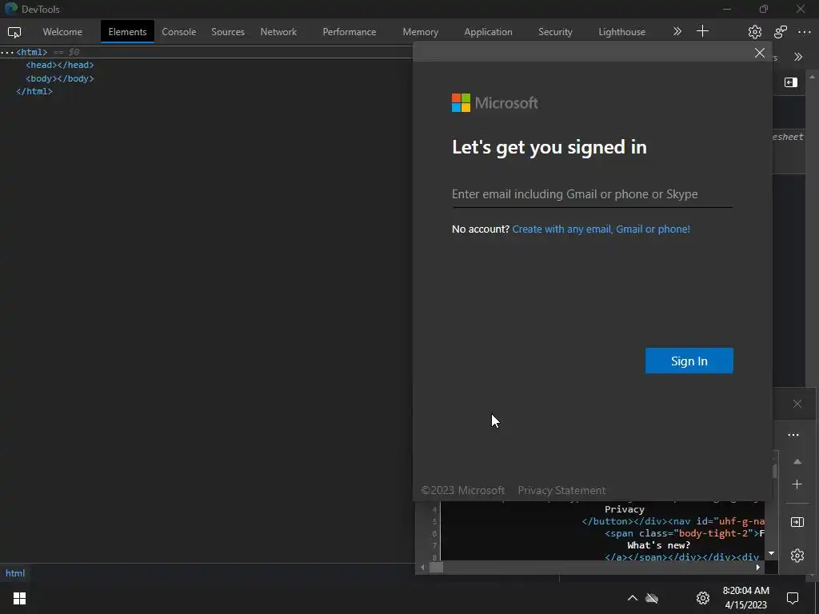Open Create with any email, Gmail or phone link

(x=601, y=229)
